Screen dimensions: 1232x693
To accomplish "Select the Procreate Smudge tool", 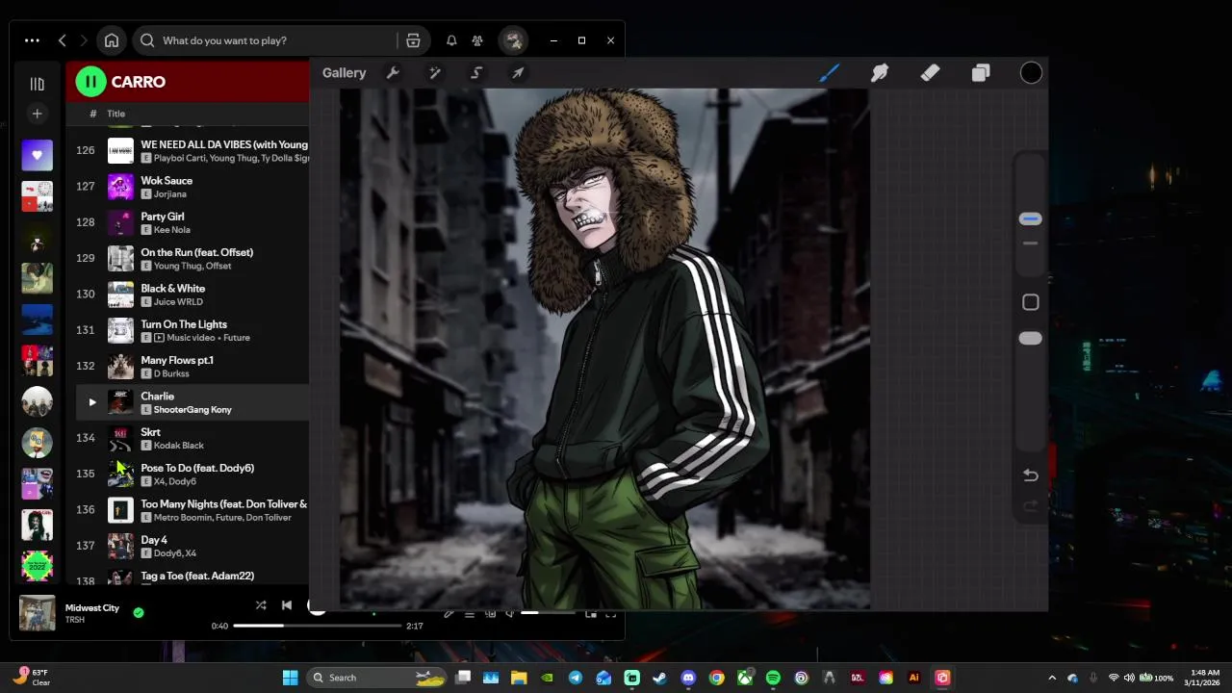I will [x=880, y=73].
